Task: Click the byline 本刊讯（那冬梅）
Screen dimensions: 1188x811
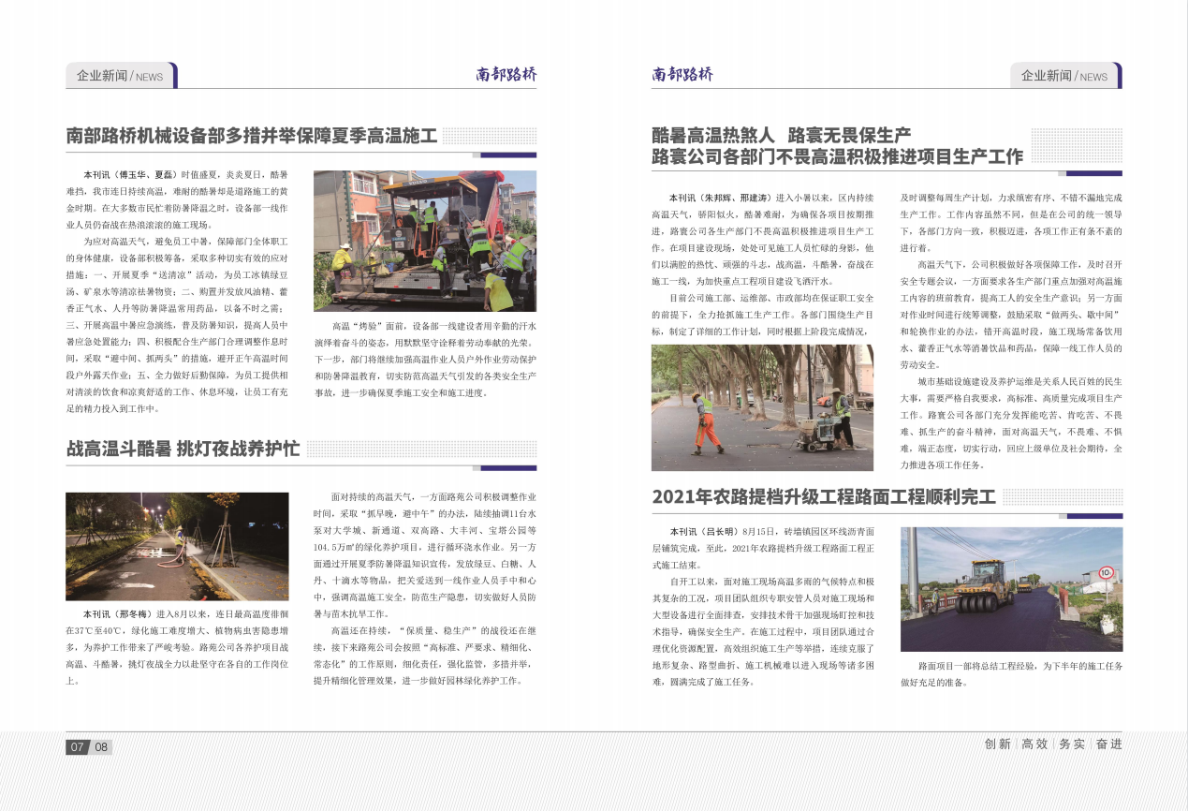Action: [x=120, y=613]
